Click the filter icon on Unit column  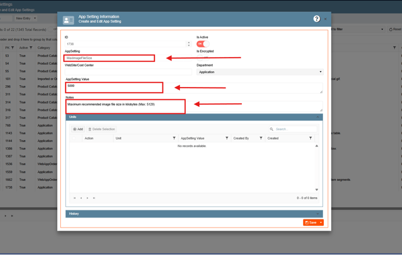[x=174, y=138]
